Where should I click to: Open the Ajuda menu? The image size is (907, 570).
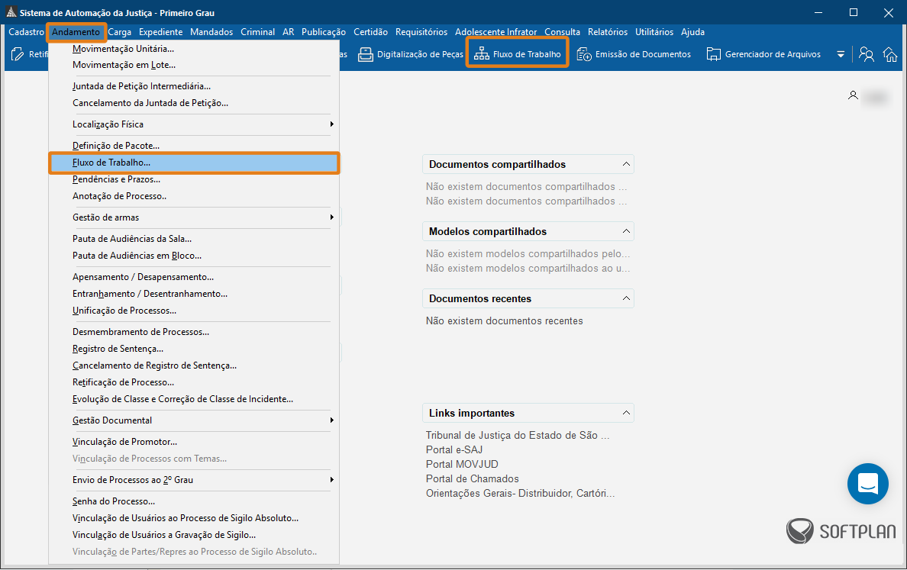pos(692,32)
